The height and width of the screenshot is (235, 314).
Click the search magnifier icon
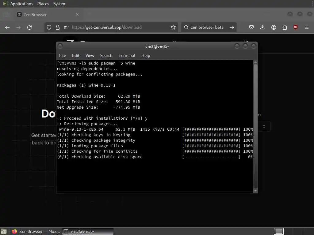point(186,27)
